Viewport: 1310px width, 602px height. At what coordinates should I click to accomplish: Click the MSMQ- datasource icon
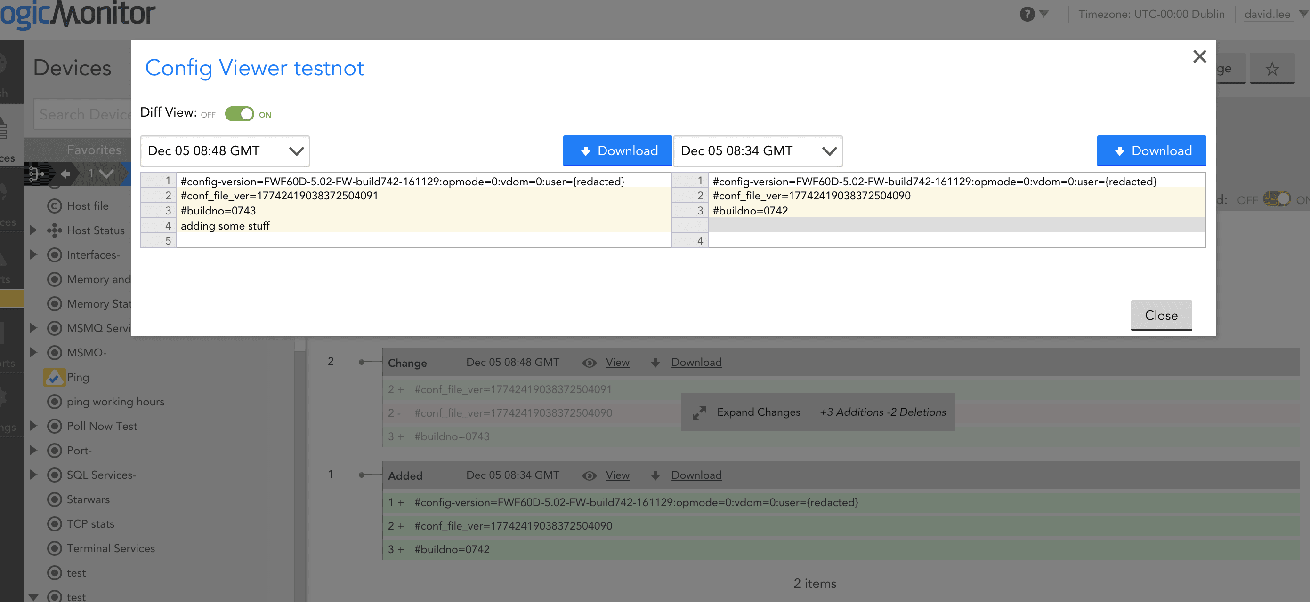point(55,352)
